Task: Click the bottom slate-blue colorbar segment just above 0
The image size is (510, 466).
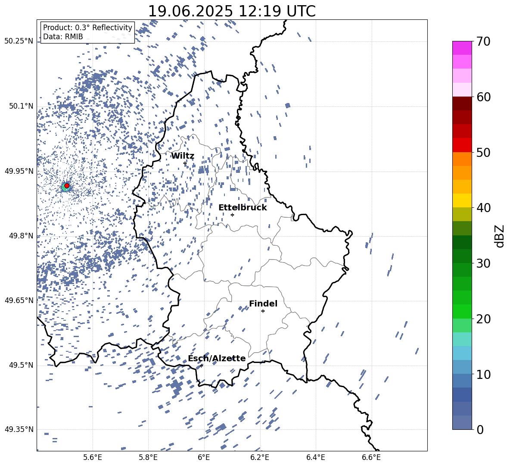Action: tap(462, 422)
